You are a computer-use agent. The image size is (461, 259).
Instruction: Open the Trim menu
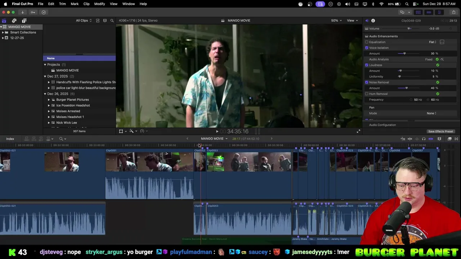coord(62,4)
